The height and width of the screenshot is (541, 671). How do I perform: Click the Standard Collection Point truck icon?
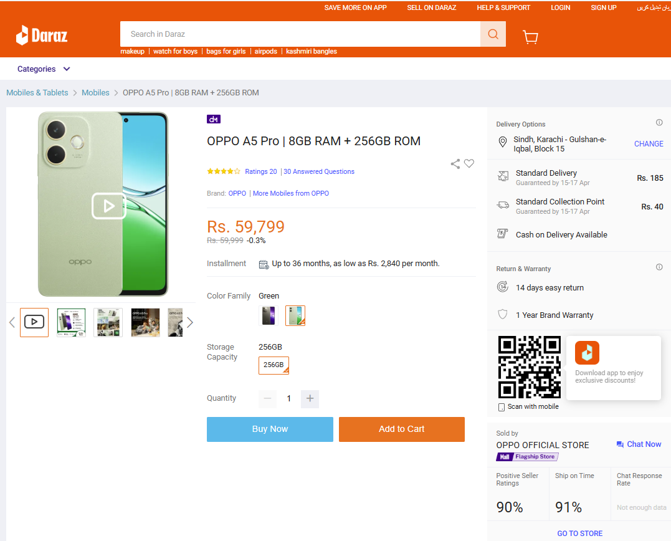click(x=503, y=205)
